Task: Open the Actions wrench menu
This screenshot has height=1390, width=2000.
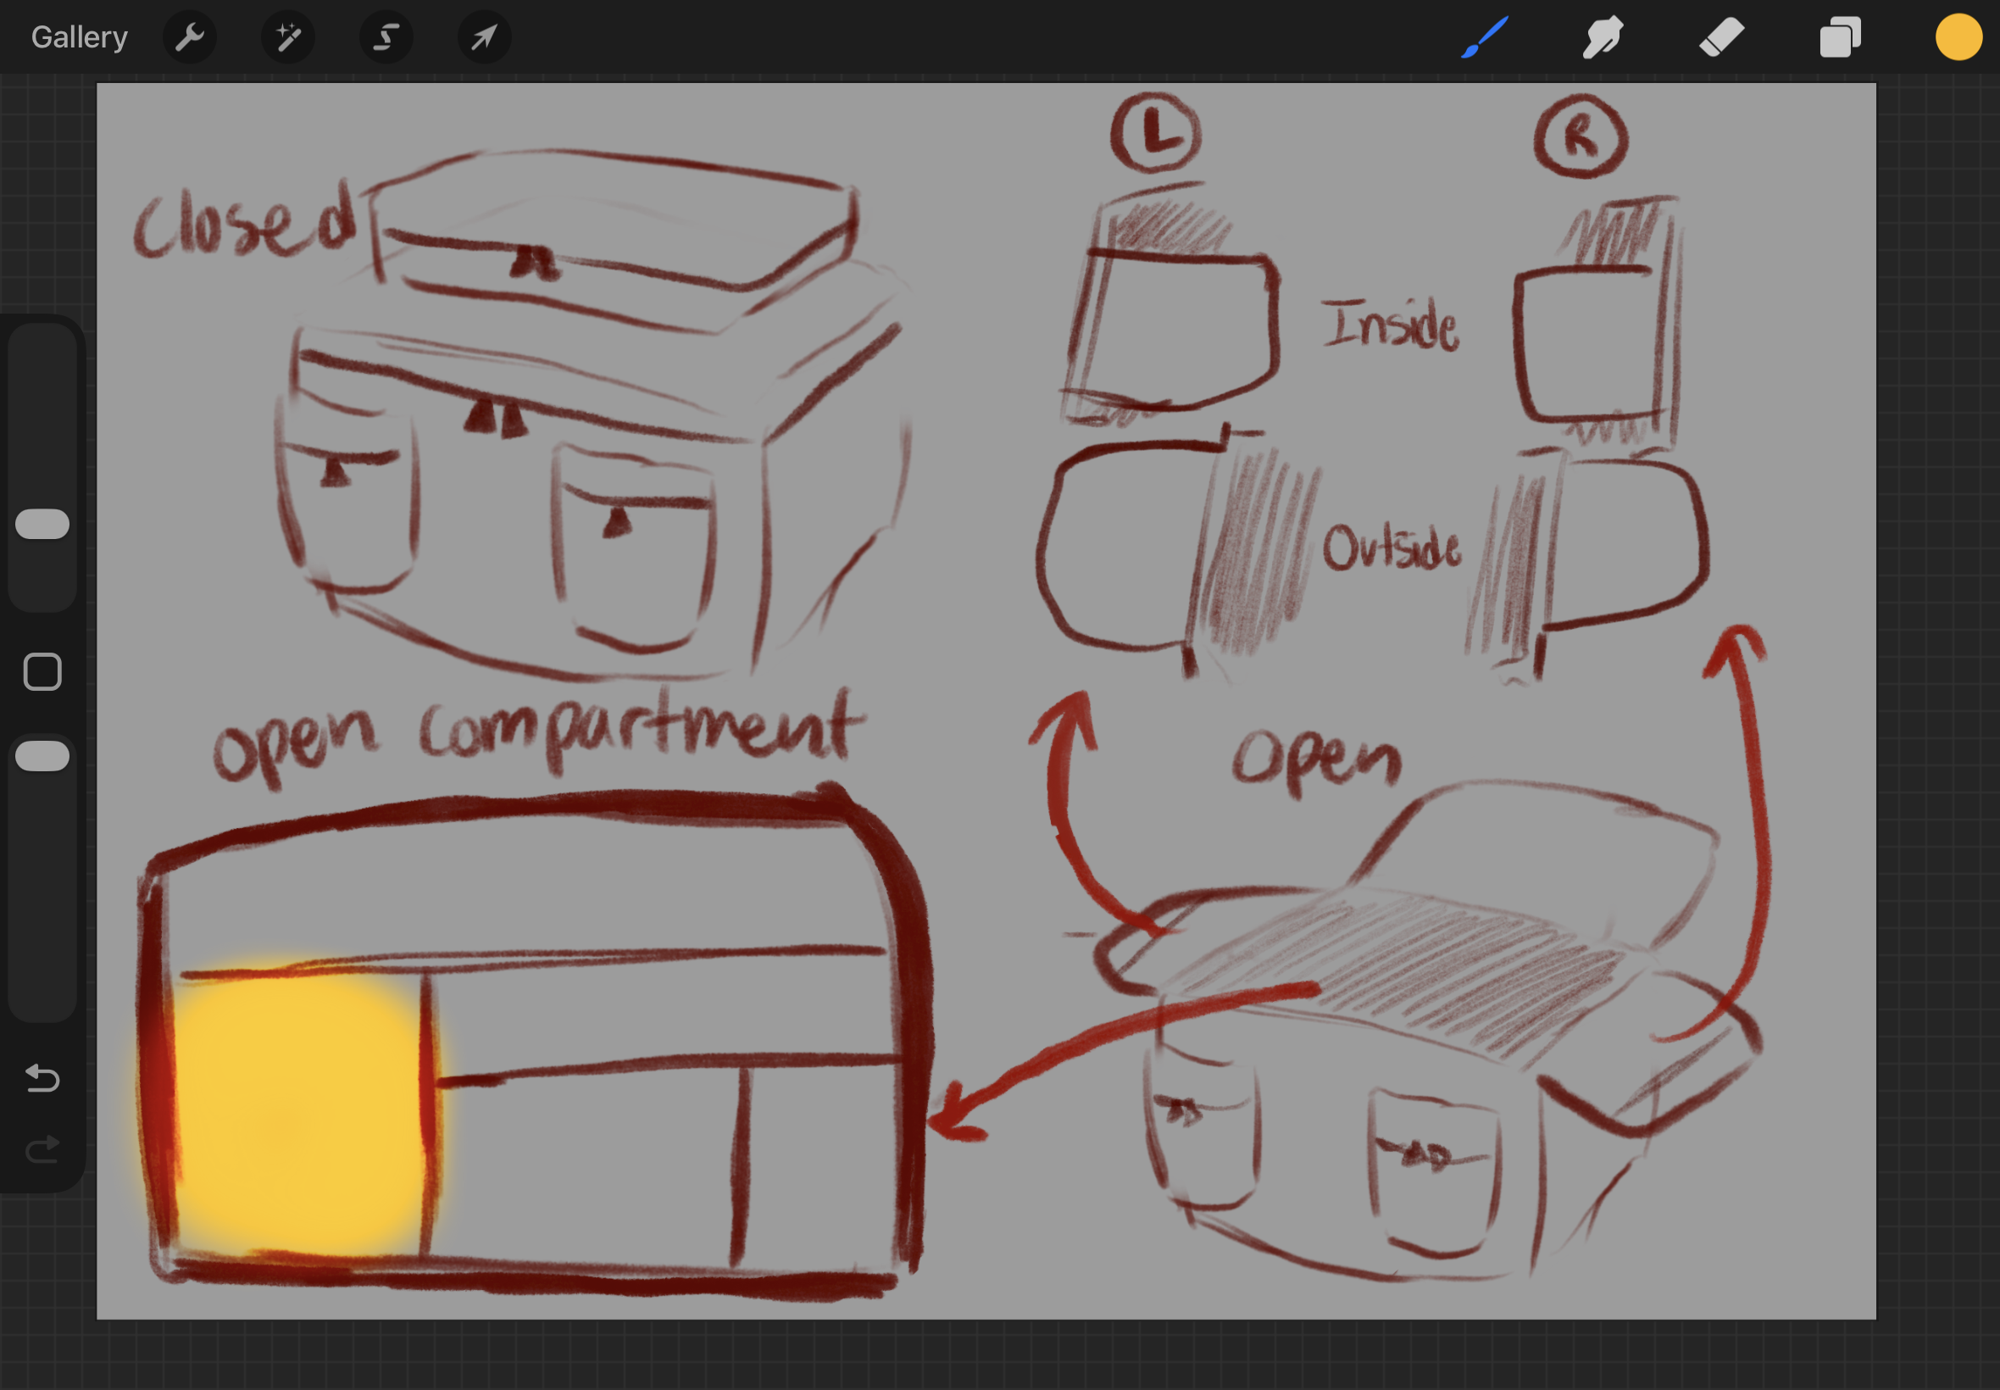Action: tap(190, 37)
